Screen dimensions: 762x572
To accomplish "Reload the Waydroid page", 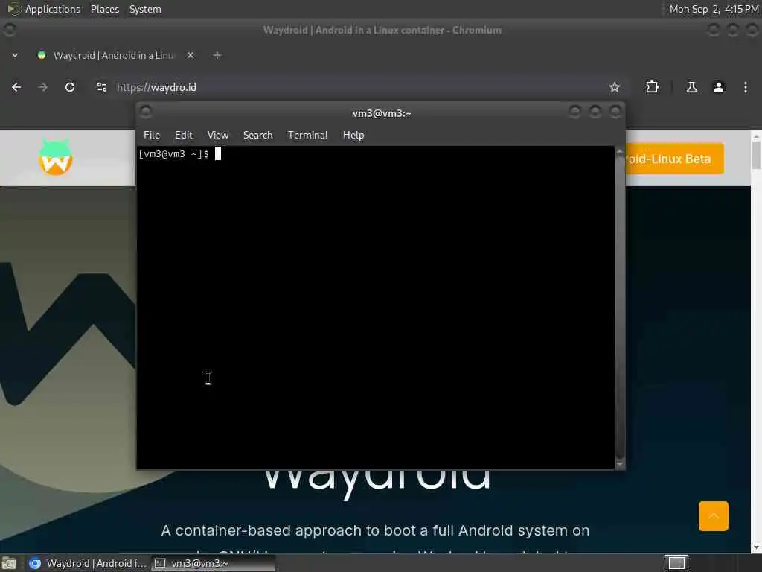I will (70, 87).
